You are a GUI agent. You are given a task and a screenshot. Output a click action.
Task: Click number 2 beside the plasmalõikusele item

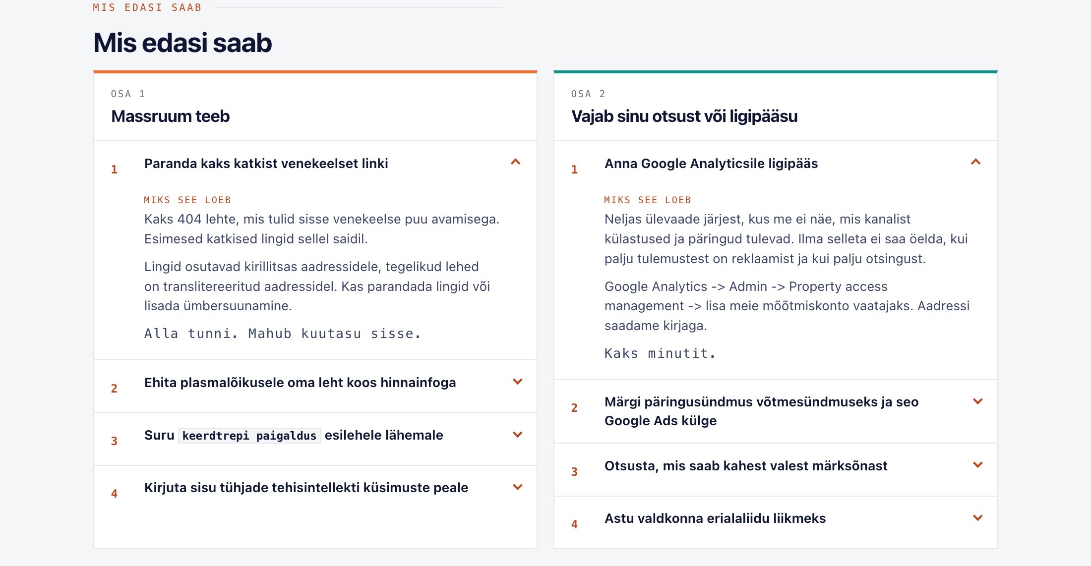point(114,389)
